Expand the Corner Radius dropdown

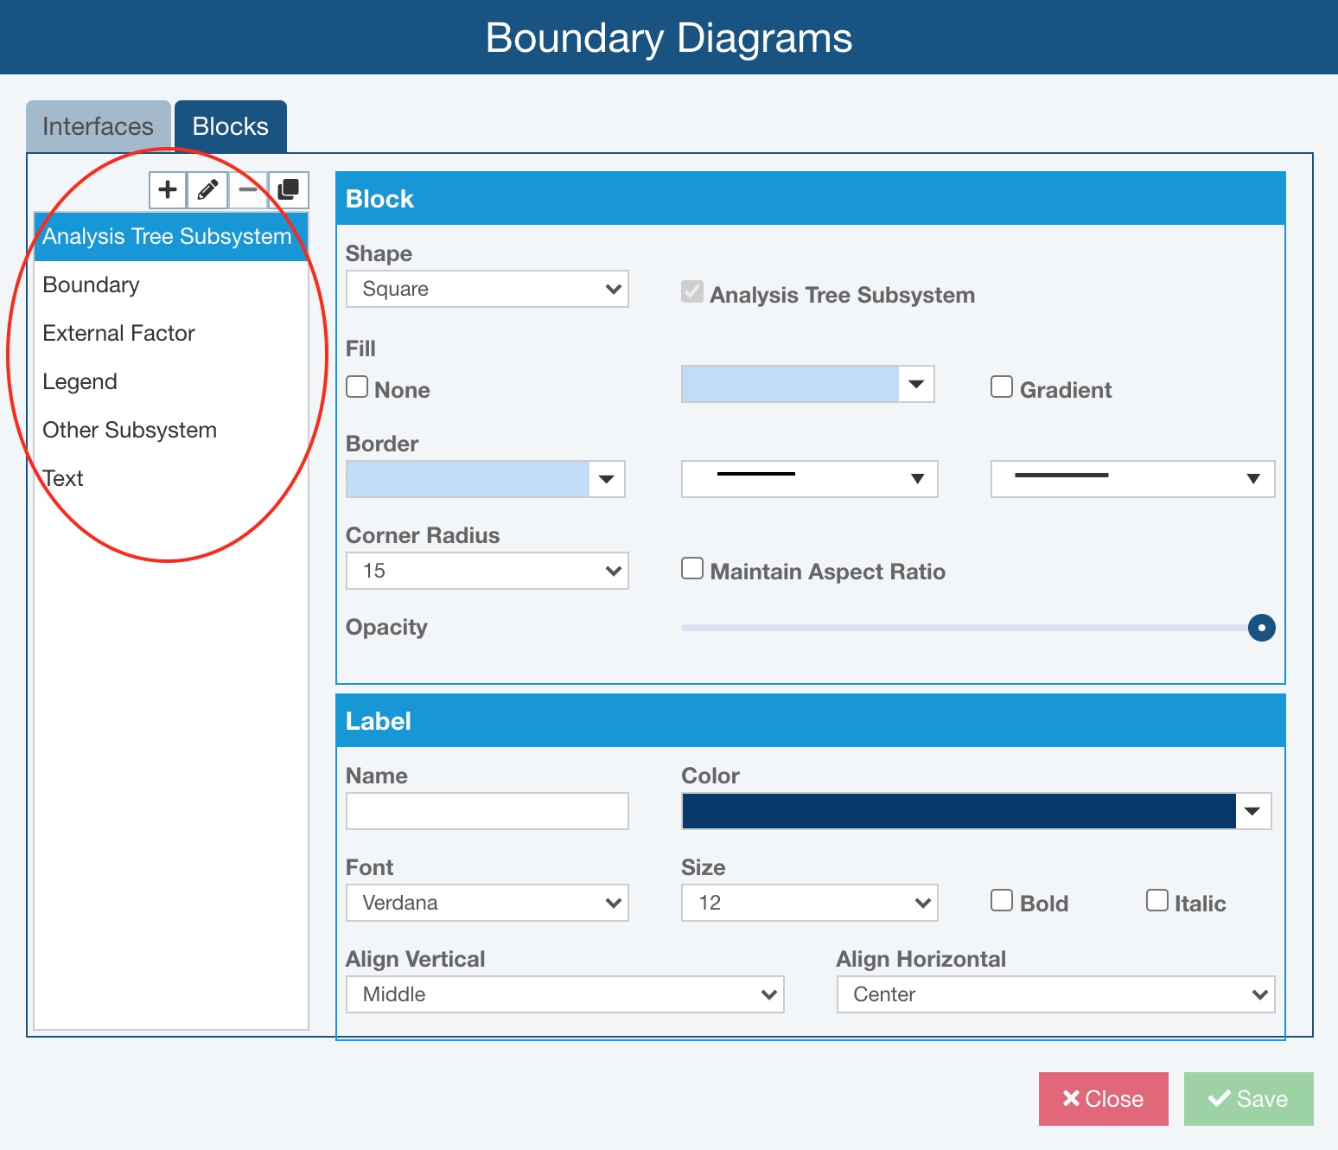coord(487,571)
